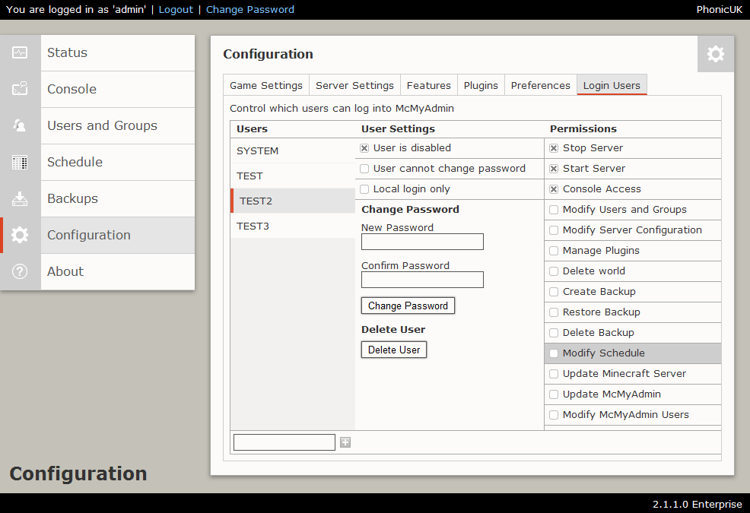Click the Logout link in top bar

click(x=176, y=10)
